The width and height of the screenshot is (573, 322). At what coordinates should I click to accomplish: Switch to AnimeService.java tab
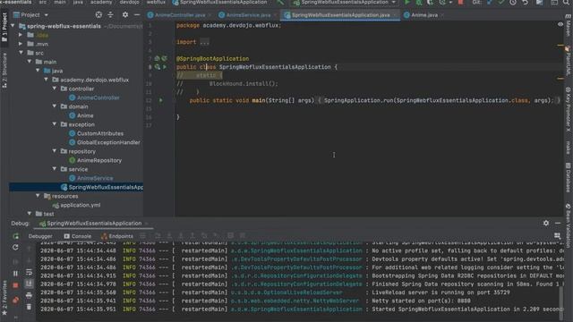pos(244,15)
